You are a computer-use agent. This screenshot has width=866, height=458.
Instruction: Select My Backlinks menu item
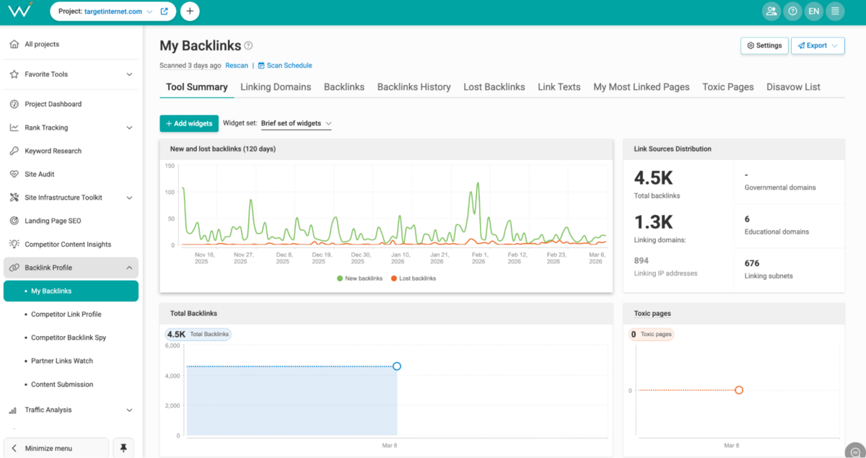(71, 291)
